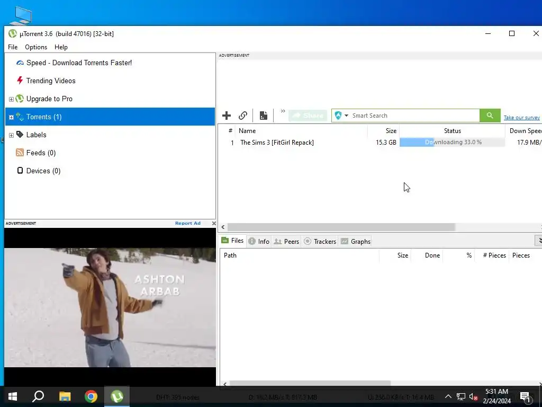The width and height of the screenshot is (542, 407).
Task: Select The Sims 3 [FitGirl Repack] torrent
Action: 277,142
